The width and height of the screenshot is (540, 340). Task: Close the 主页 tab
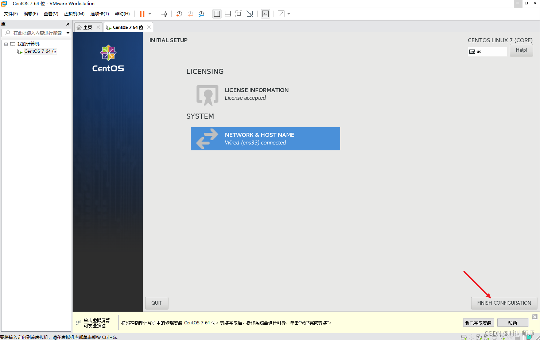pos(98,27)
